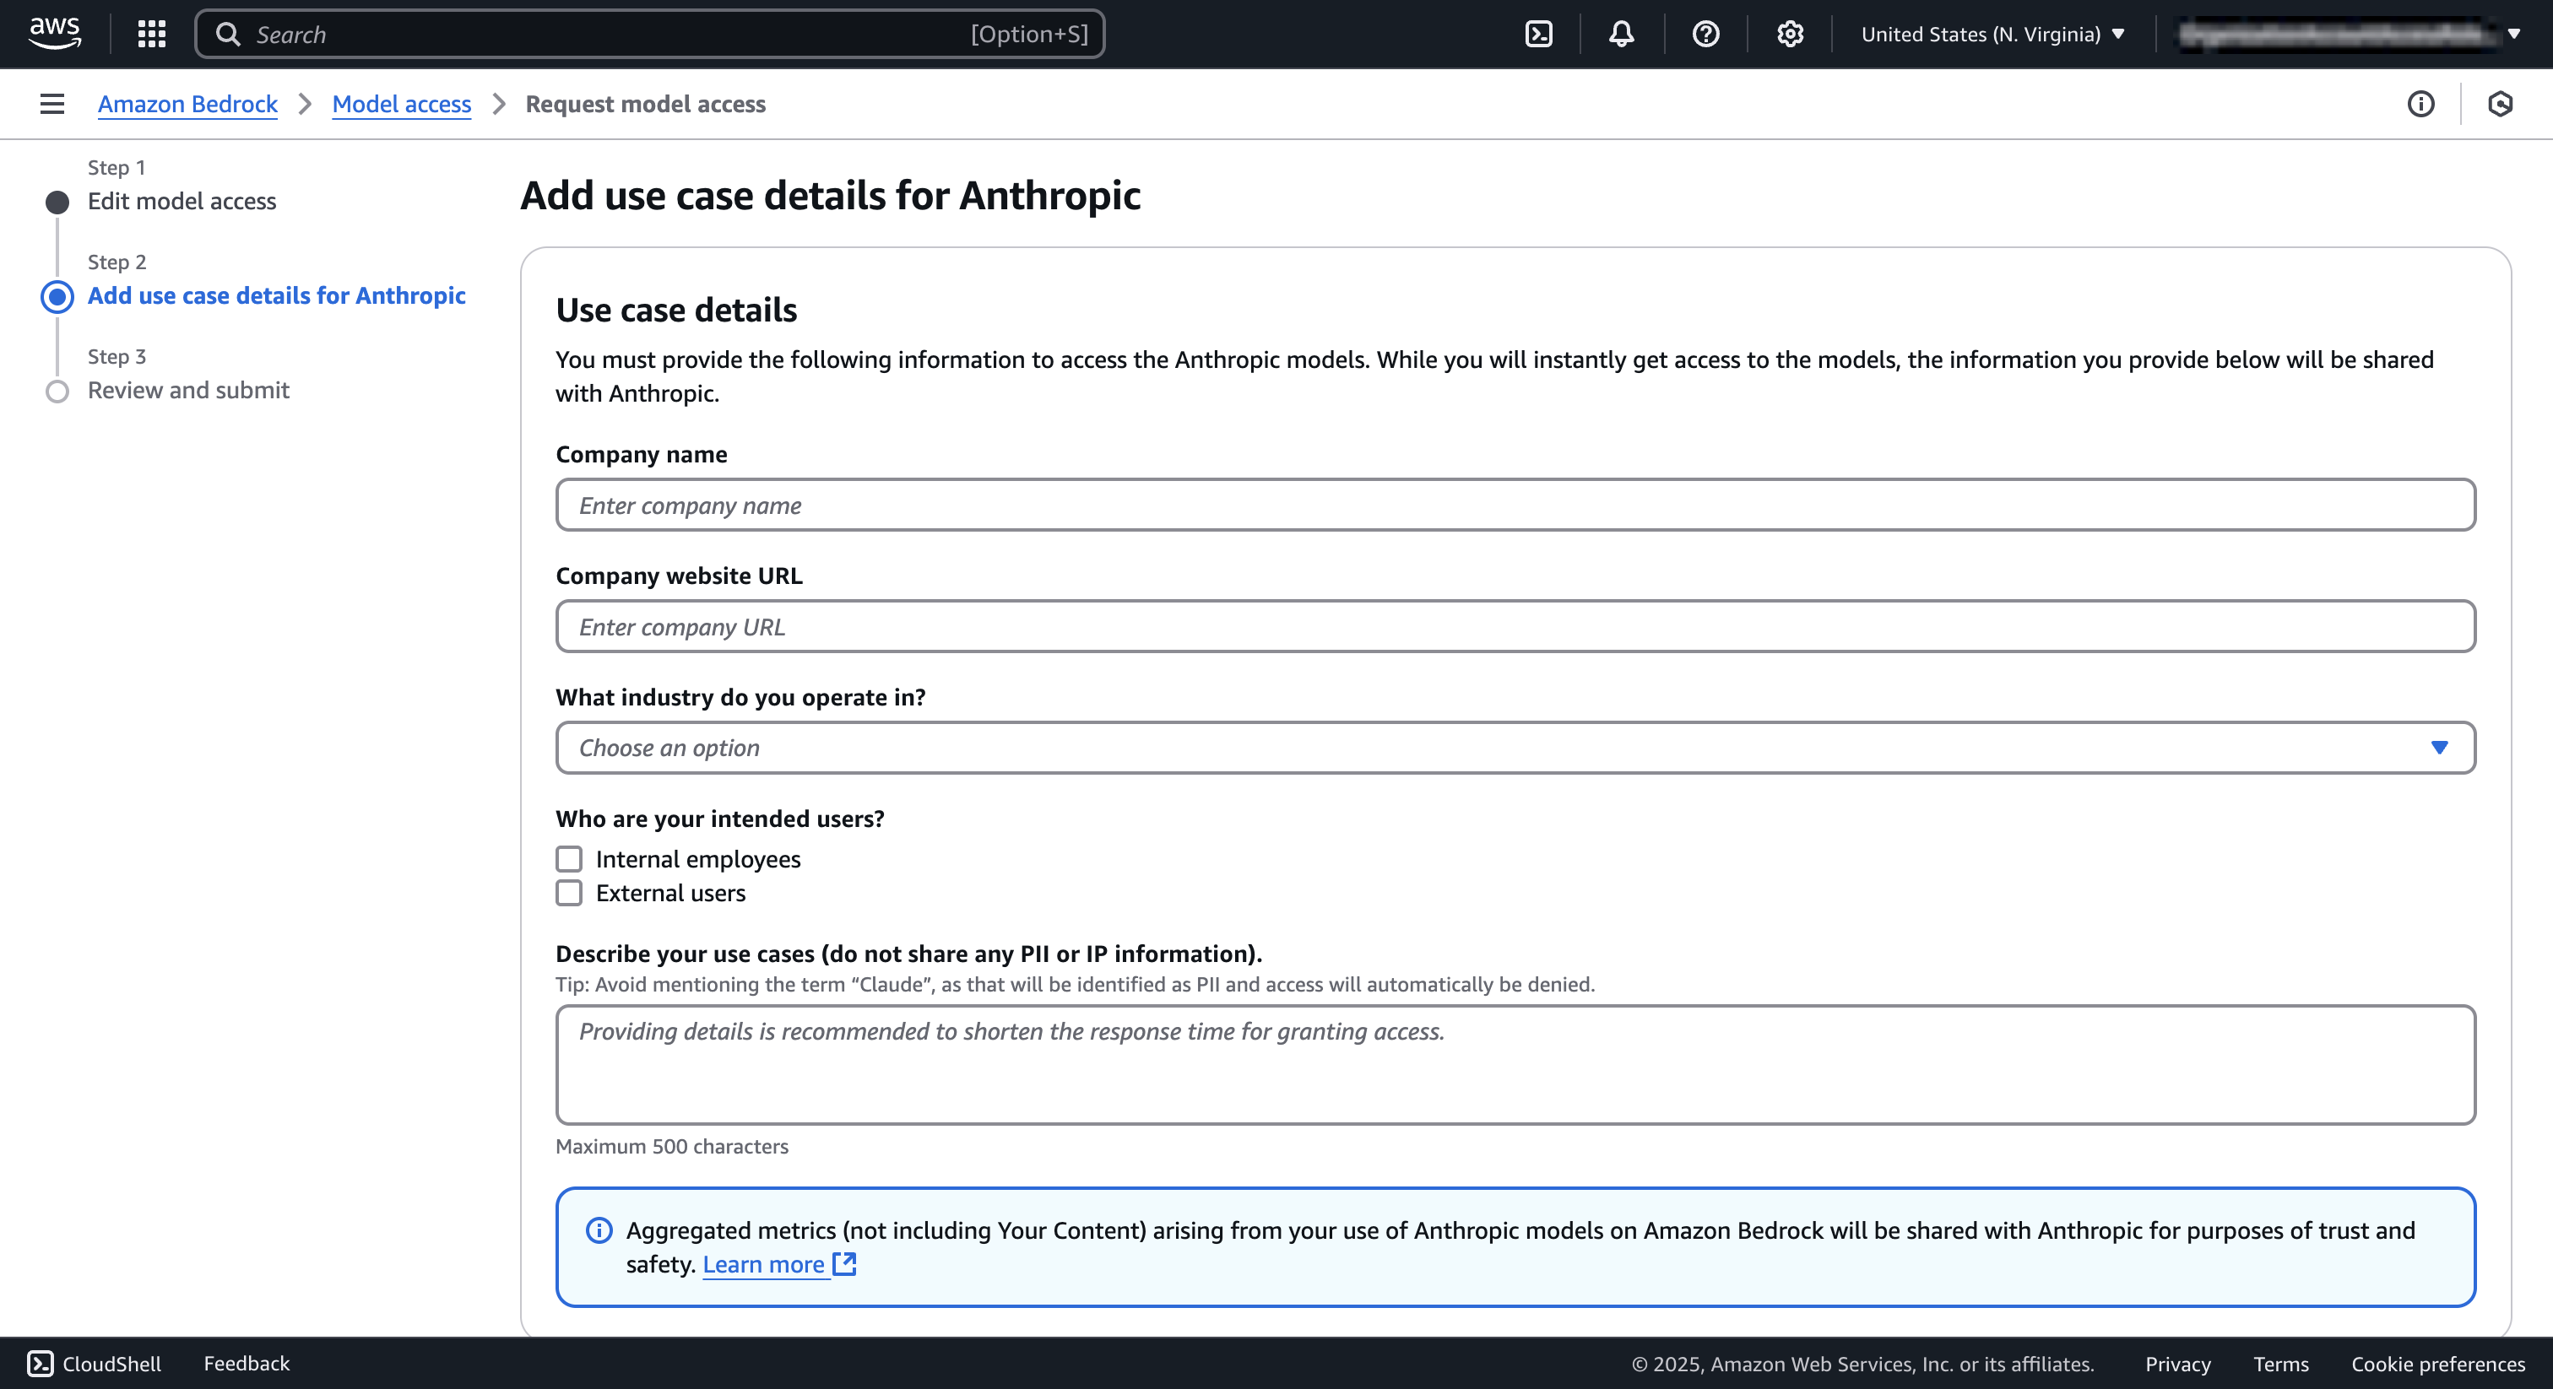Open the industry Choose an option dropdown
Image resolution: width=2553 pixels, height=1389 pixels.
pos(1515,748)
